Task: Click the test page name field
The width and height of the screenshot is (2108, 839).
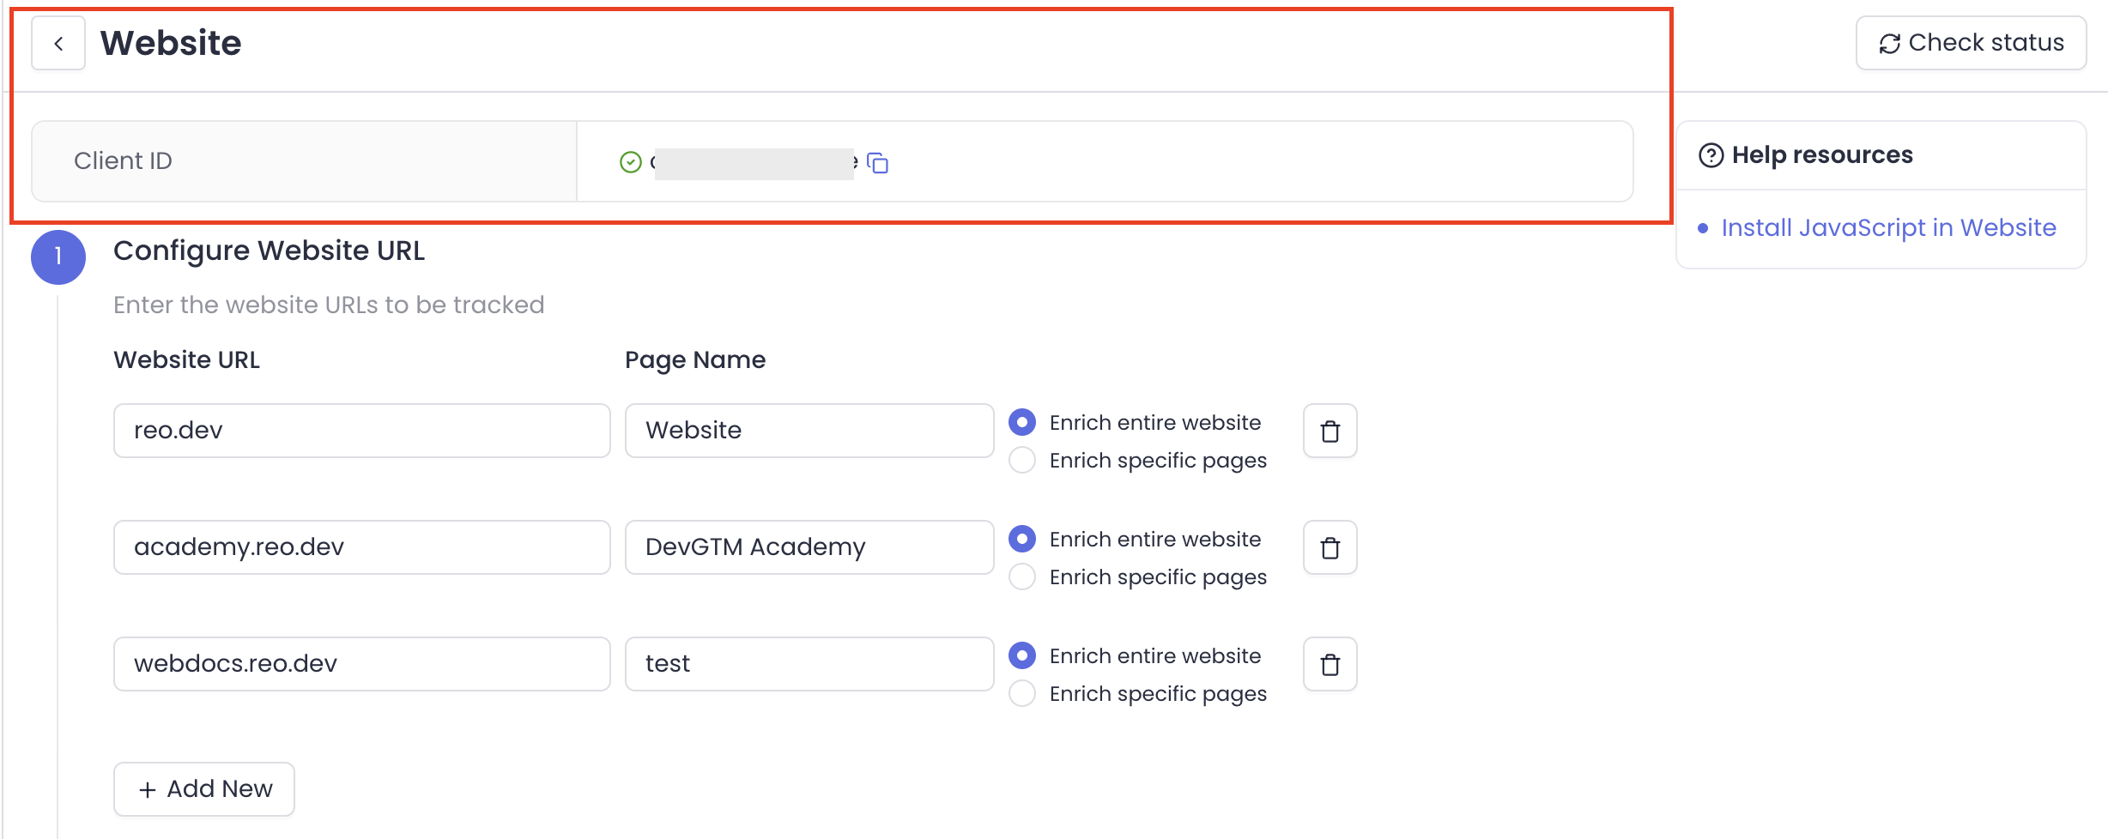Action: 809,664
